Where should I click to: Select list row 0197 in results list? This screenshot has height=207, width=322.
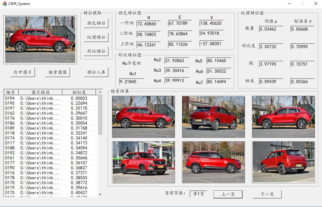pos(51,108)
